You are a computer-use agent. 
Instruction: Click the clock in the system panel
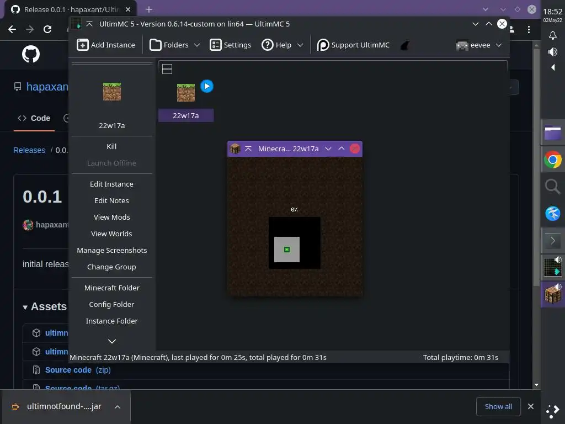553,15
